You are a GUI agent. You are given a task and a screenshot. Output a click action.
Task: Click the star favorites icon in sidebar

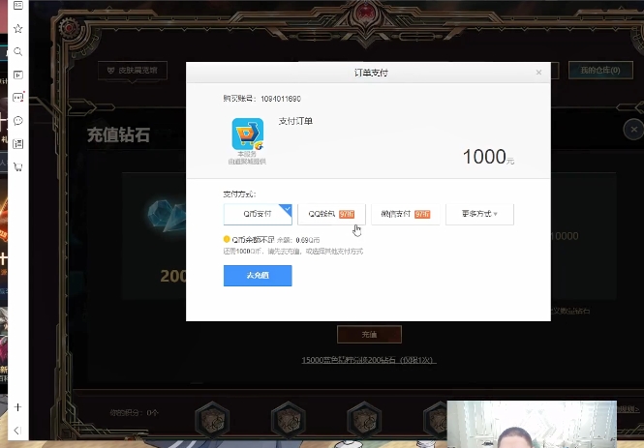17,29
